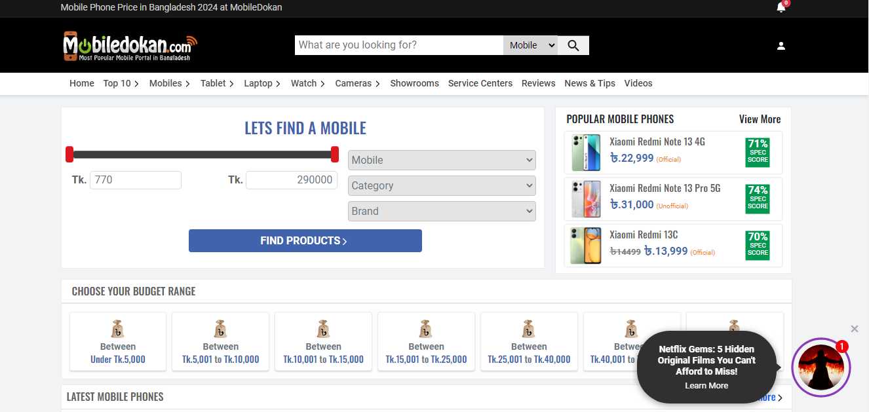Open the Mobiles navigation menu
Image resolution: width=869 pixels, height=412 pixels.
169,83
